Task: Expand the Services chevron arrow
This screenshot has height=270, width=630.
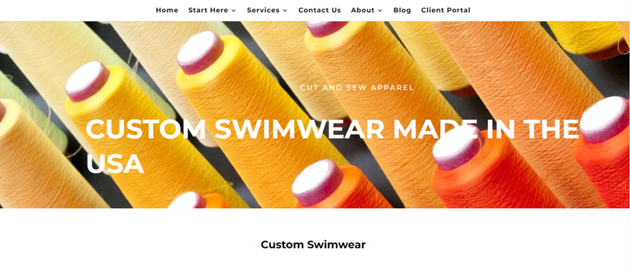Action: [285, 11]
